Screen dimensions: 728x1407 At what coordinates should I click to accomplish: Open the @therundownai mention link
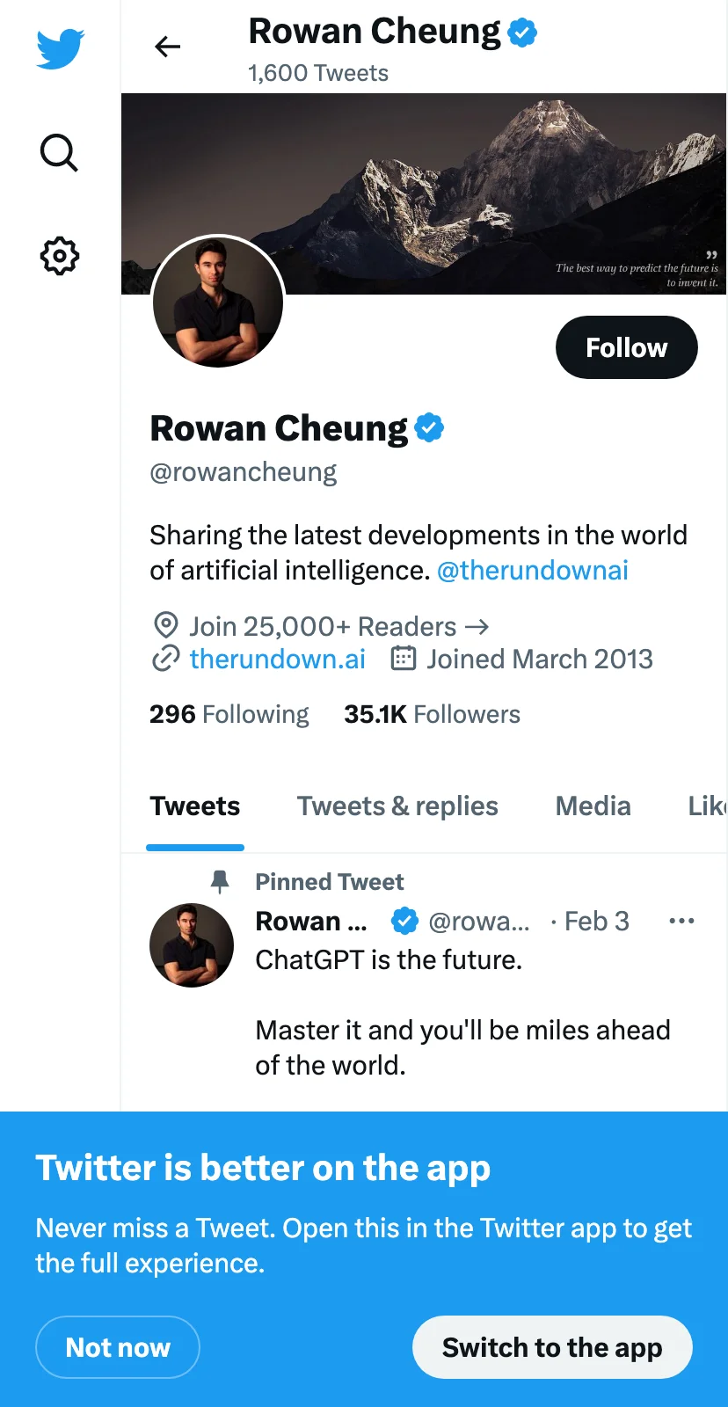point(532,571)
